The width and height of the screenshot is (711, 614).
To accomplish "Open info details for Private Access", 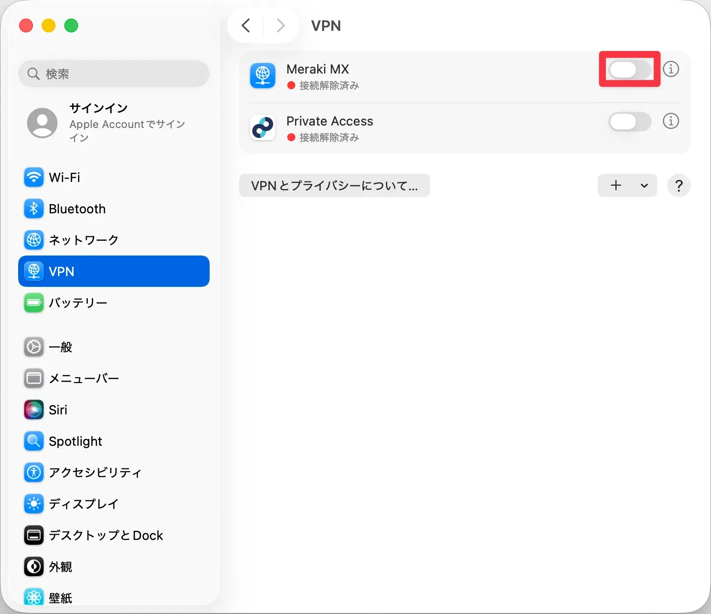I will click(671, 121).
